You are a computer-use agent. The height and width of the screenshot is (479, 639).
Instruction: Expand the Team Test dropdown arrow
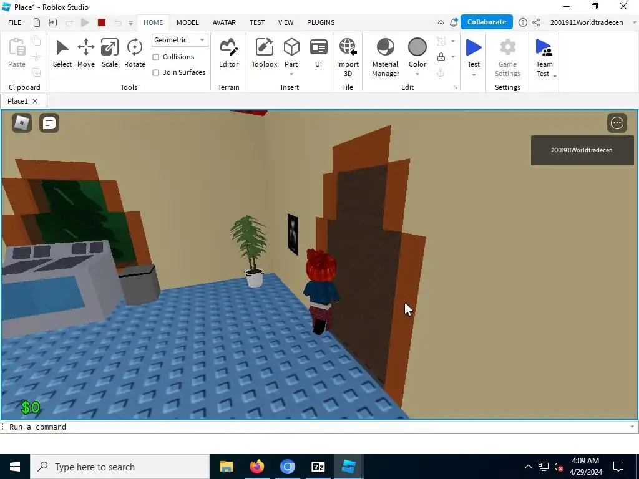coord(555,76)
